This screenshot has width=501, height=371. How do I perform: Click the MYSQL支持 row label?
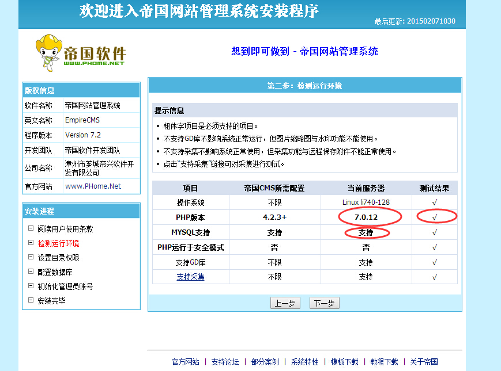pyautogui.click(x=190, y=232)
